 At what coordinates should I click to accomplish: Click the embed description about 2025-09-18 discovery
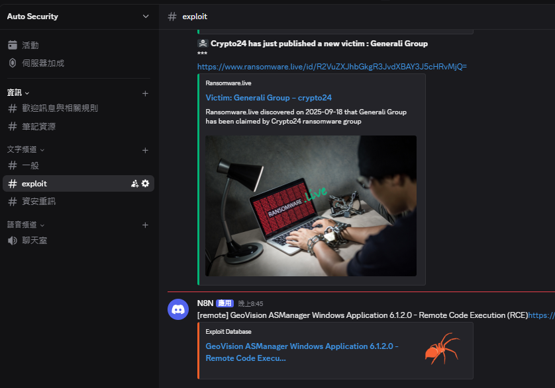[x=306, y=116]
